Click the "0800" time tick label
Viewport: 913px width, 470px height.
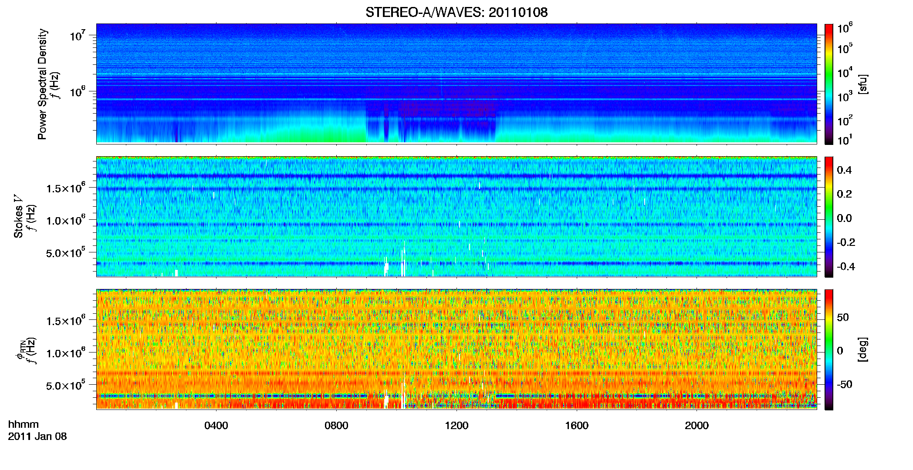click(x=336, y=426)
